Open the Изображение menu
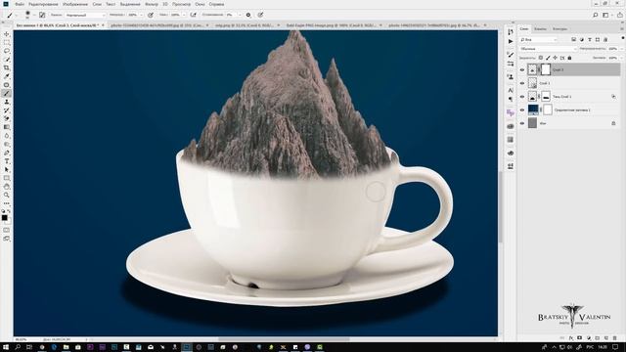Screen dimensions: 626x352 [x=75, y=4]
